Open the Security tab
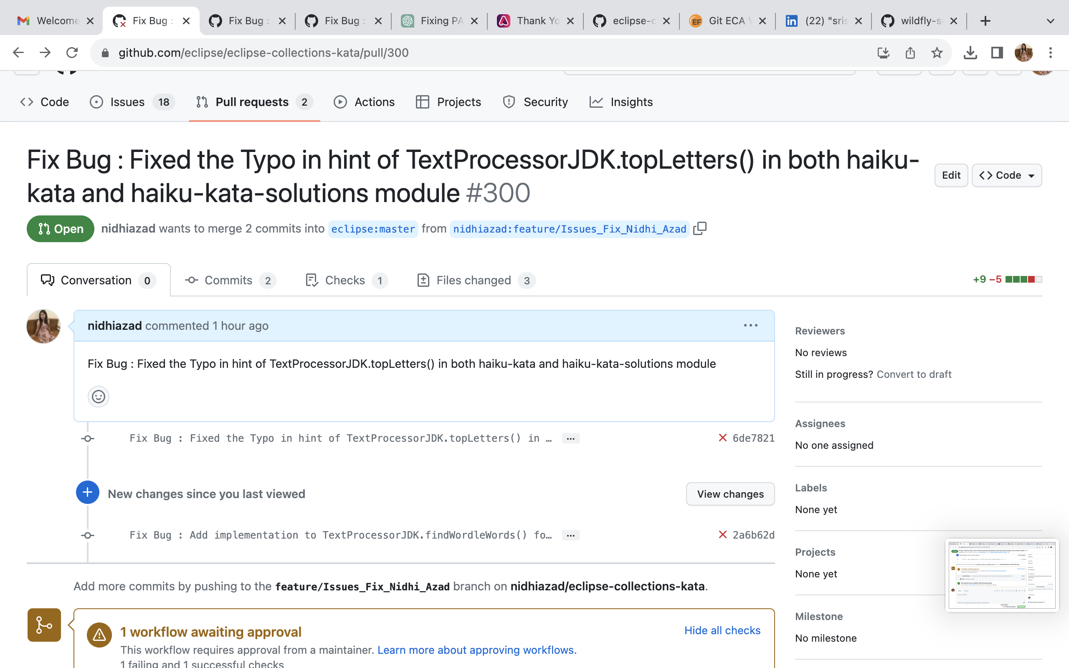This screenshot has height=668, width=1069. (x=535, y=102)
